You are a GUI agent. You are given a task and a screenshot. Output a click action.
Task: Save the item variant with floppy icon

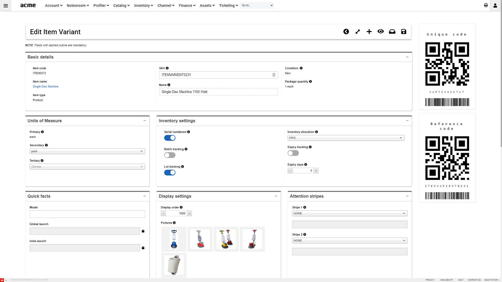point(404,32)
